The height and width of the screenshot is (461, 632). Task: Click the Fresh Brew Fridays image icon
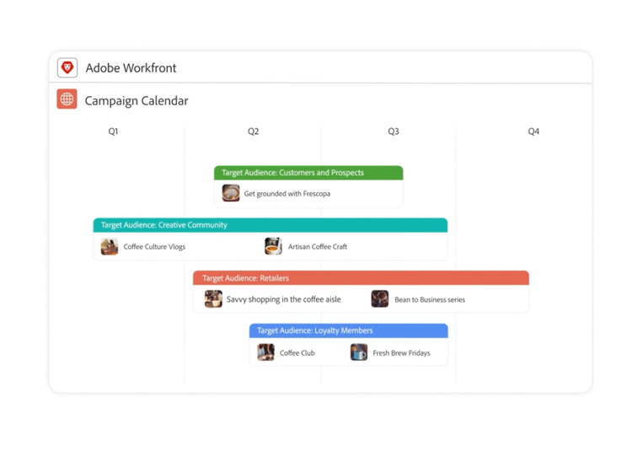(359, 352)
